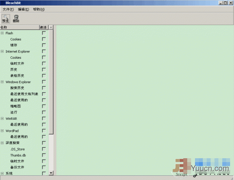Check the 系统 group checkbox
The width and height of the screenshot is (234, 180).
coord(44,173)
